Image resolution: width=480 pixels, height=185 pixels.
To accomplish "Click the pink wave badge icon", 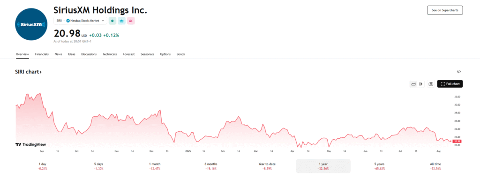I will coord(131,21).
